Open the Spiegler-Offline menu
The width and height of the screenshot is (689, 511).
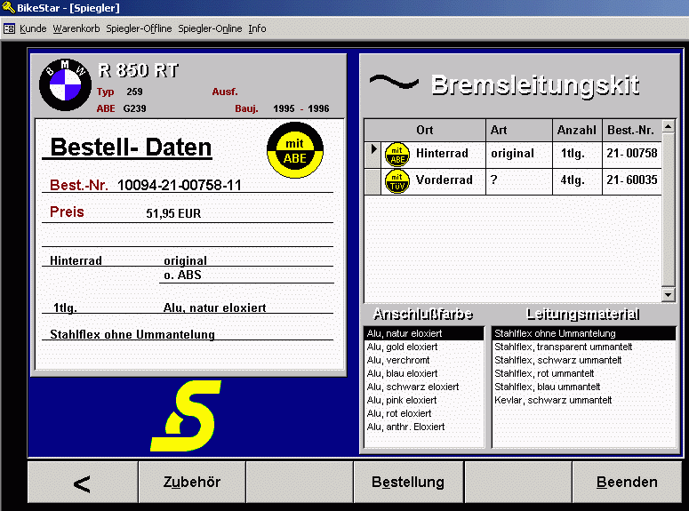click(x=139, y=28)
